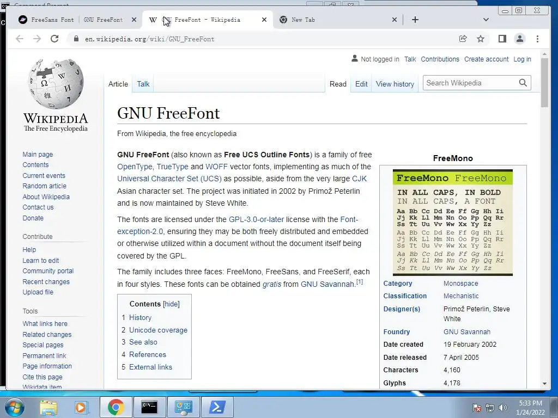Open Windows Media Player from taskbar
The width and height of the screenshot is (558, 418).
tap(81, 407)
